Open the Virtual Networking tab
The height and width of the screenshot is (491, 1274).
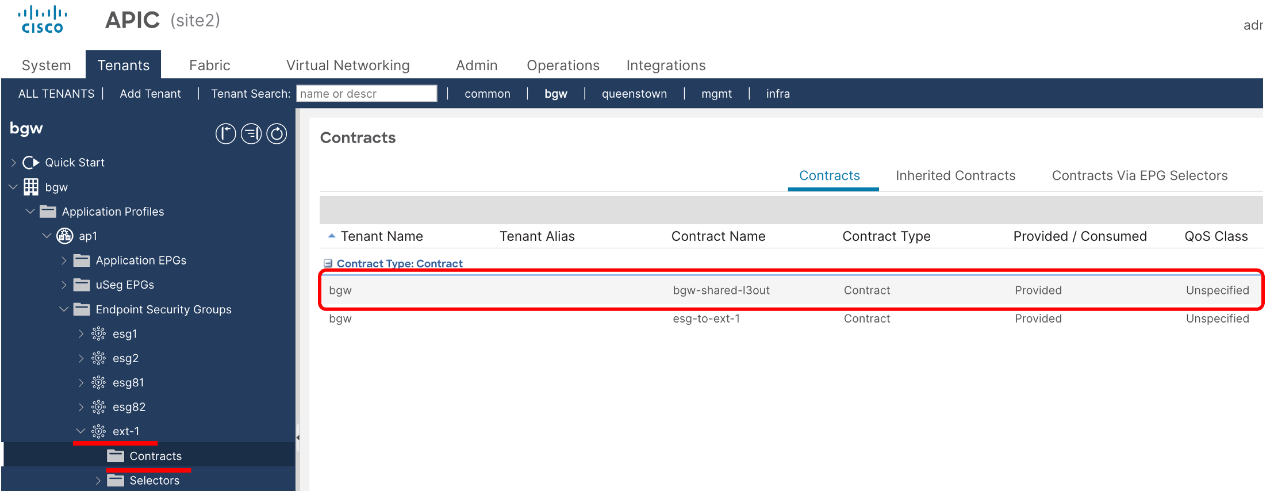[348, 65]
